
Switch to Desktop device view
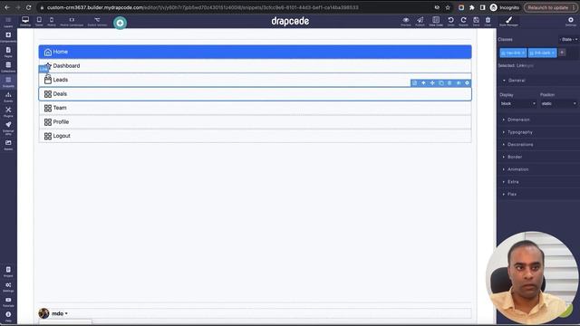[25, 22]
